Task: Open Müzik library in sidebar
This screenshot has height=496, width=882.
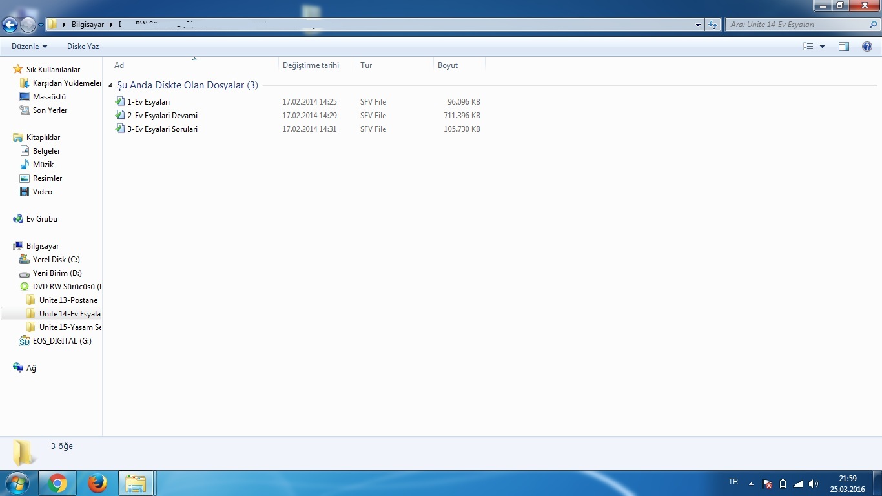Action: point(43,165)
